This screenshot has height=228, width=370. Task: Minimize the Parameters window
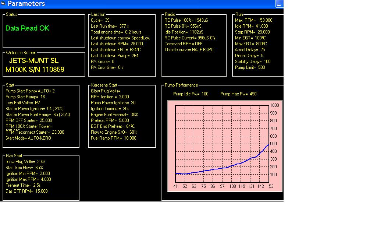click(x=279, y=4)
